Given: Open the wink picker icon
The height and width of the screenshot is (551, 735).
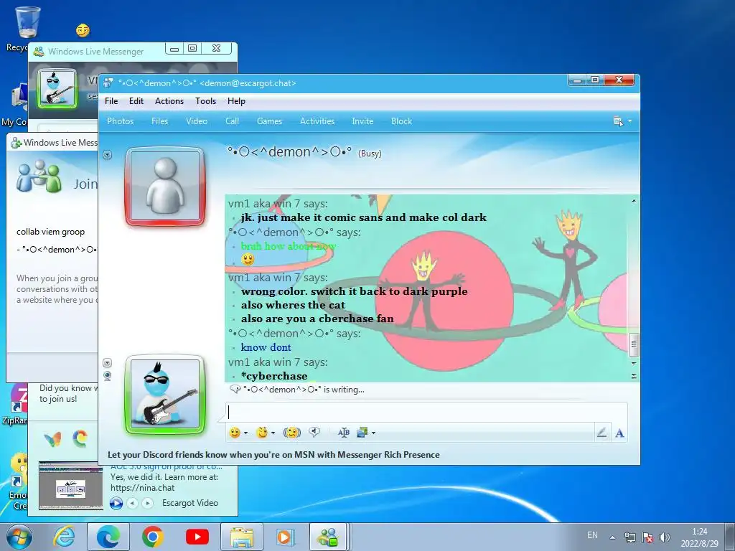Looking at the screenshot, I should pyautogui.click(x=262, y=433).
